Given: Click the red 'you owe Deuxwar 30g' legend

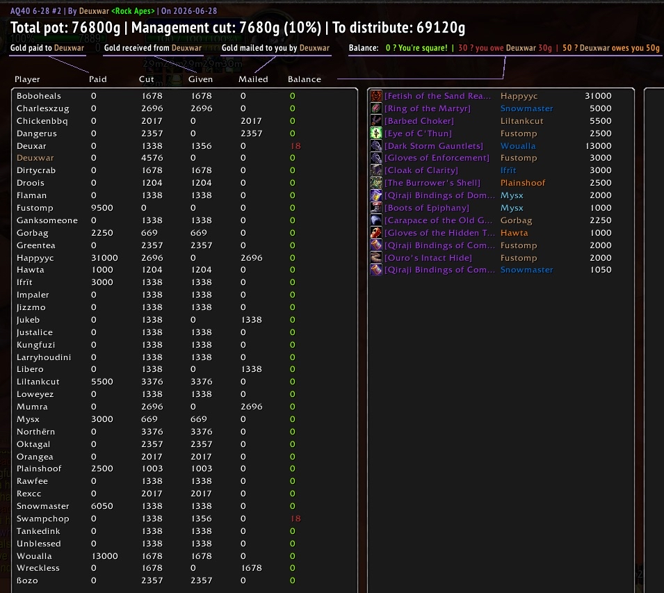Looking at the screenshot, I should 505,48.
